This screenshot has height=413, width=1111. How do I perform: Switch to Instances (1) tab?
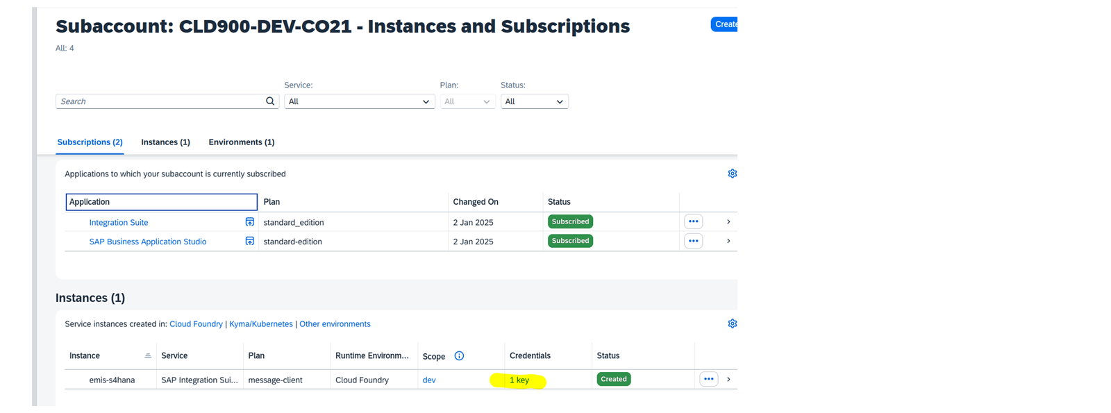pyautogui.click(x=165, y=142)
